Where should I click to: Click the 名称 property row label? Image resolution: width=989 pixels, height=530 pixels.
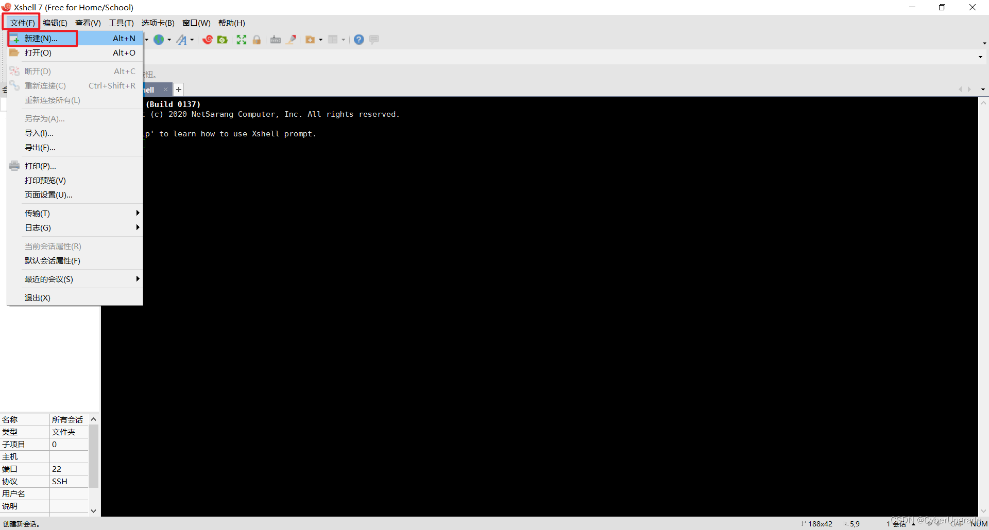[10, 419]
